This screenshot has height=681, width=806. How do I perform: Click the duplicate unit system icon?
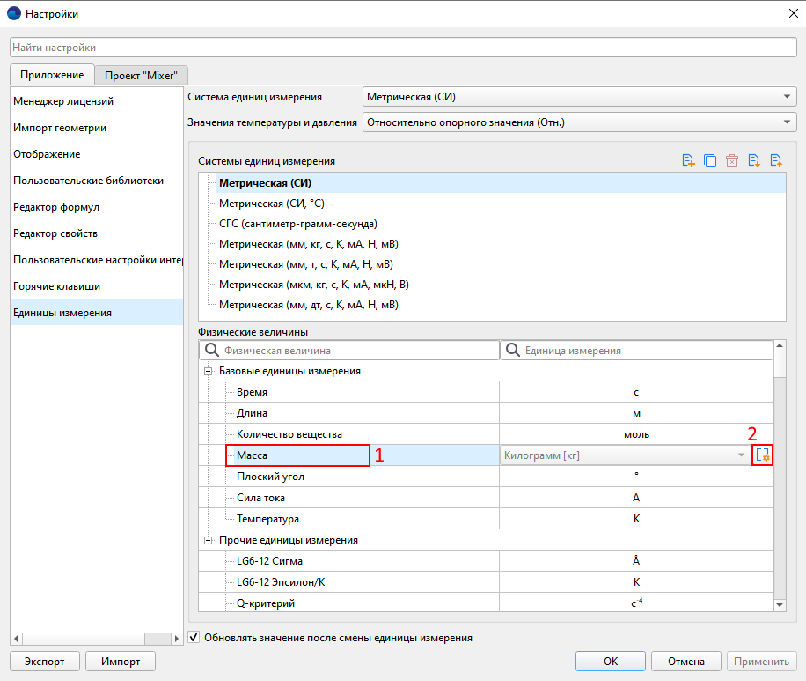point(710,160)
